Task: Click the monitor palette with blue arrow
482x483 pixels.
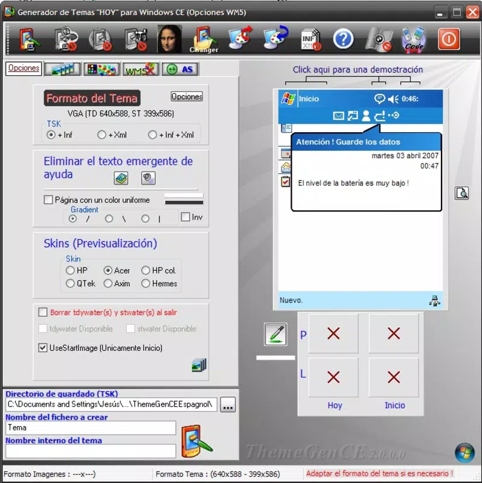Action: click(x=276, y=38)
